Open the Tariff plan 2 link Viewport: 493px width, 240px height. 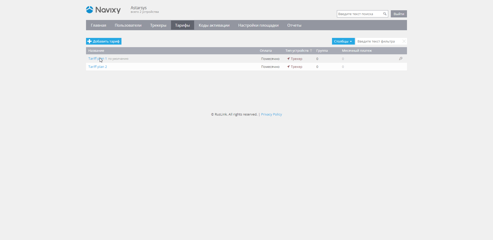coord(98,67)
